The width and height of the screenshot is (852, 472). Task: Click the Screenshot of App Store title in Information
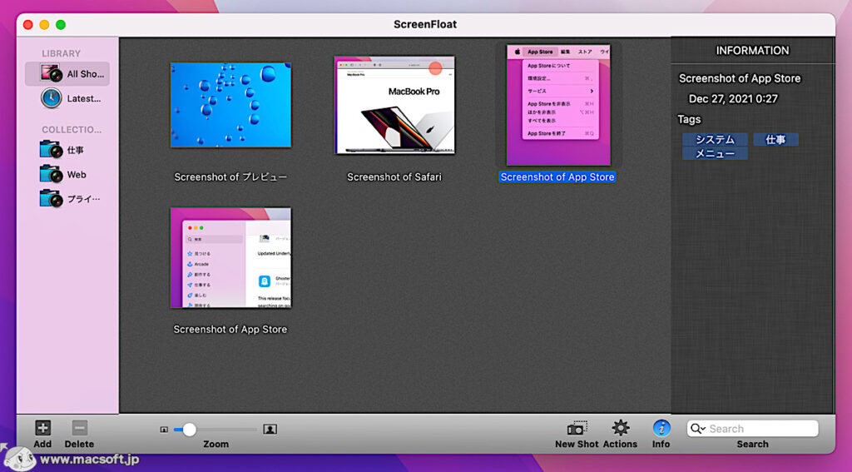pyautogui.click(x=740, y=78)
